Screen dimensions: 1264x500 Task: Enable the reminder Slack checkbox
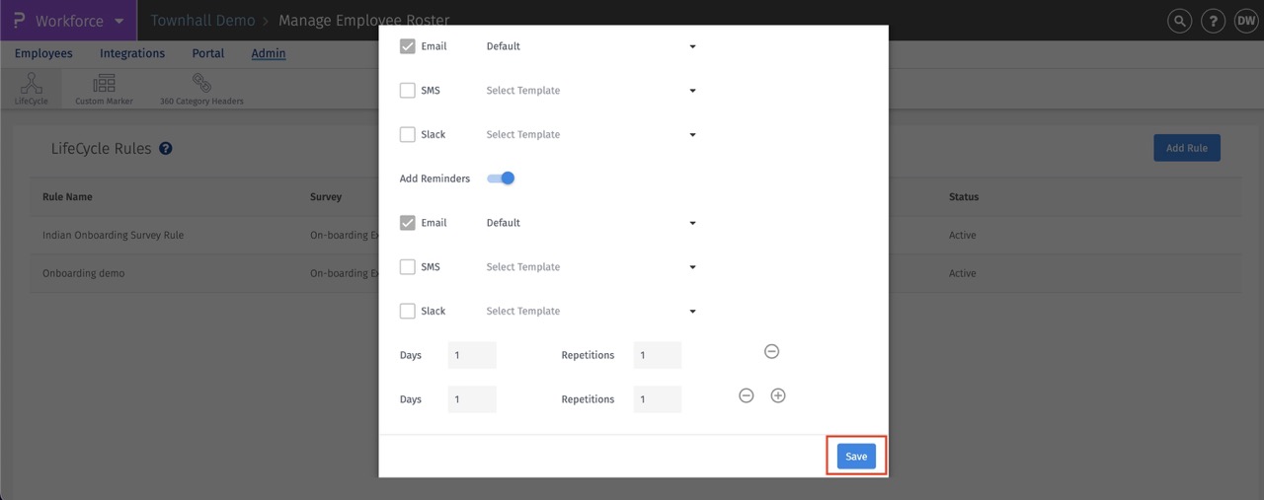pyautogui.click(x=408, y=312)
